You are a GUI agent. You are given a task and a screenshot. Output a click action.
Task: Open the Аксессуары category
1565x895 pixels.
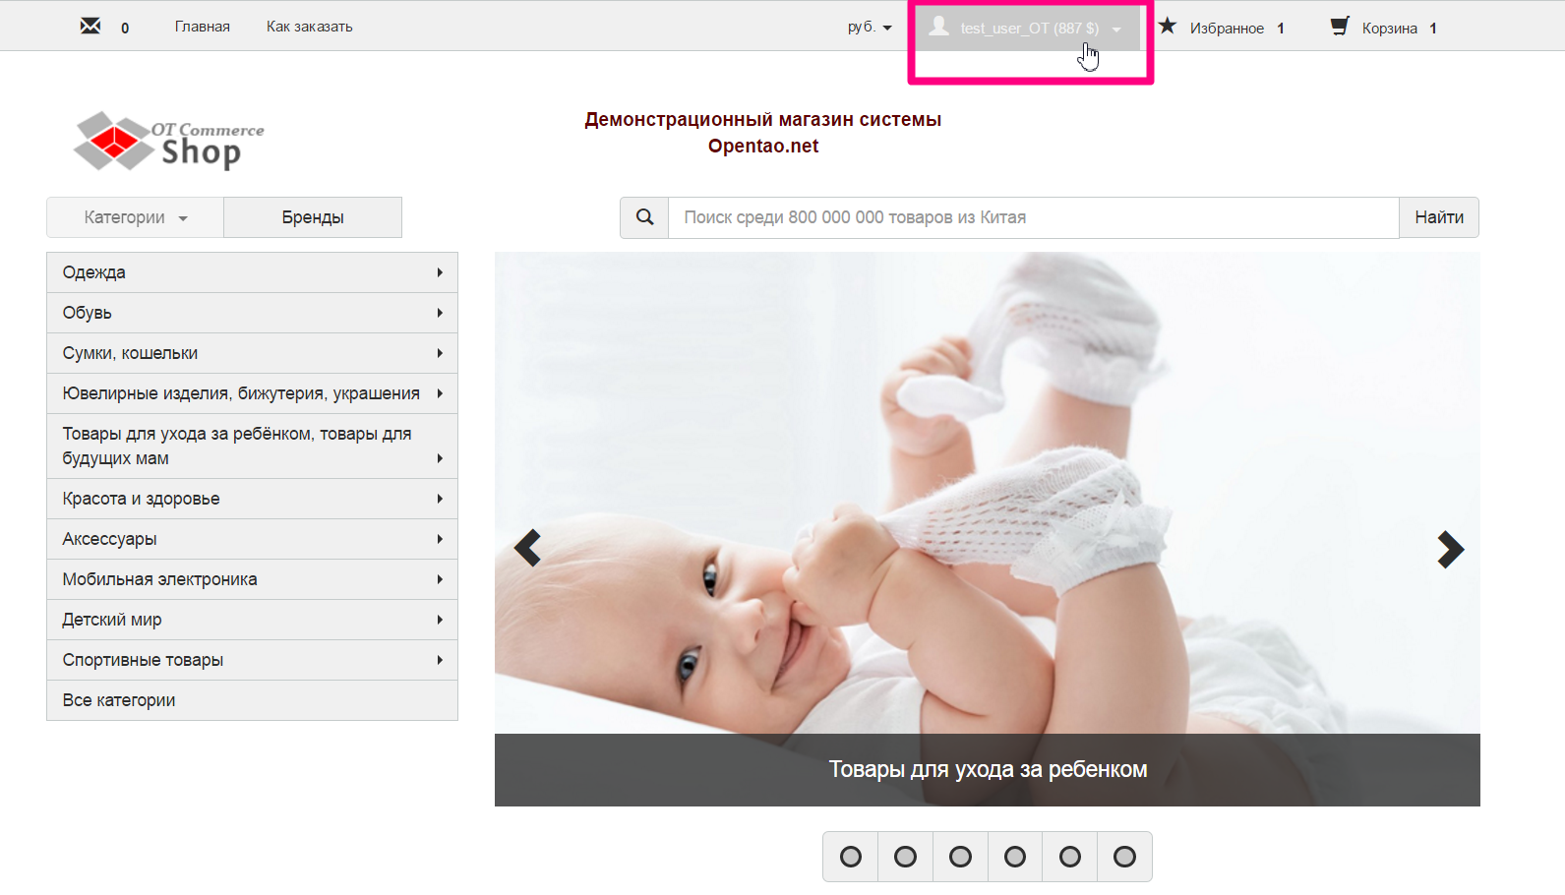[252, 539]
